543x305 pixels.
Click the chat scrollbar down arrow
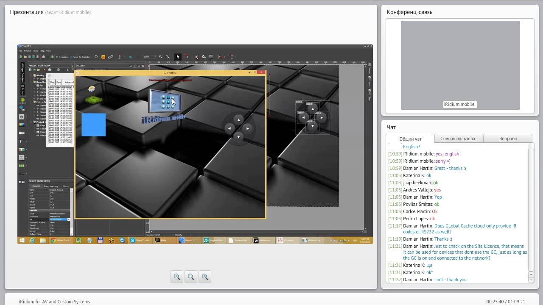click(531, 280)
